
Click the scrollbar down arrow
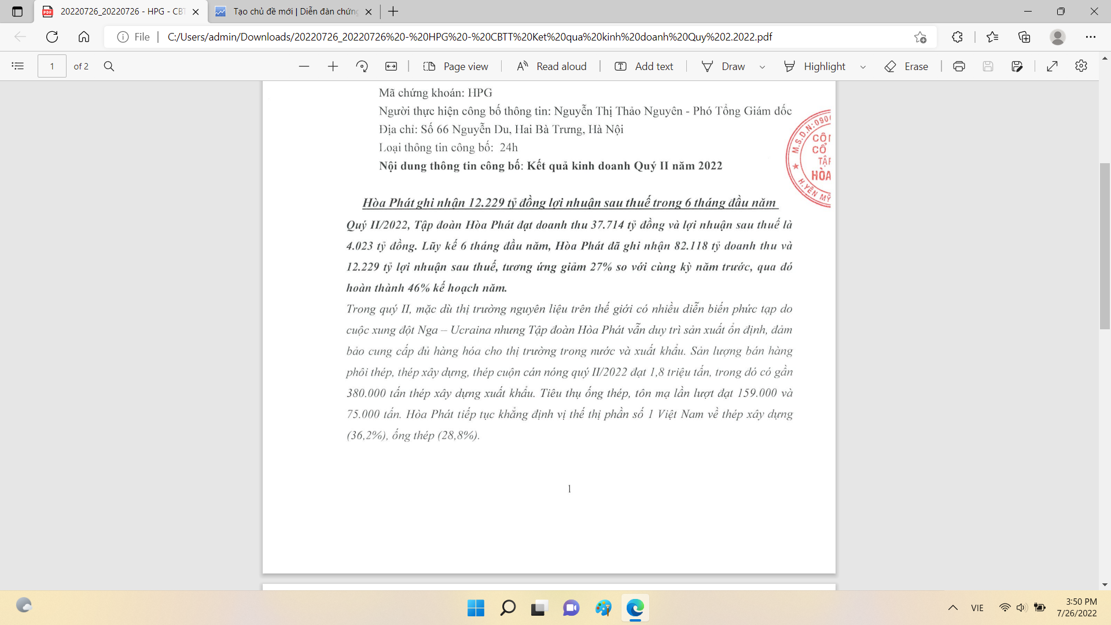pyautogui.click(x=1105, y=584)
